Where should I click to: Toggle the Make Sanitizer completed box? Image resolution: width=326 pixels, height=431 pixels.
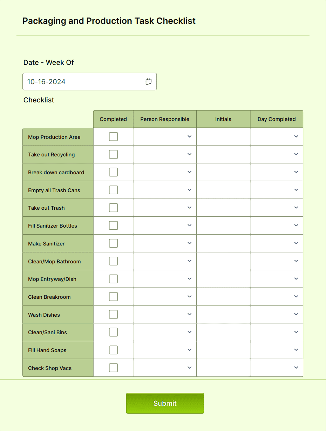click(x=113, y=243)
